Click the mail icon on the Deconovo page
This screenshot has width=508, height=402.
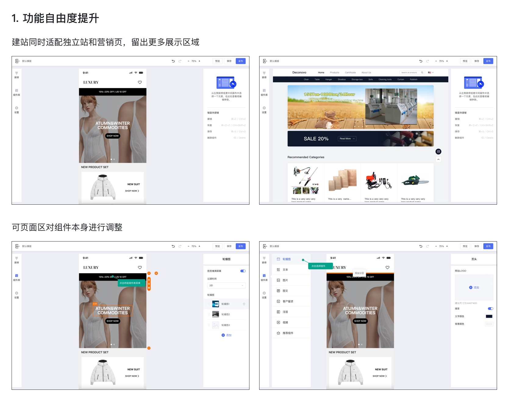438,151
